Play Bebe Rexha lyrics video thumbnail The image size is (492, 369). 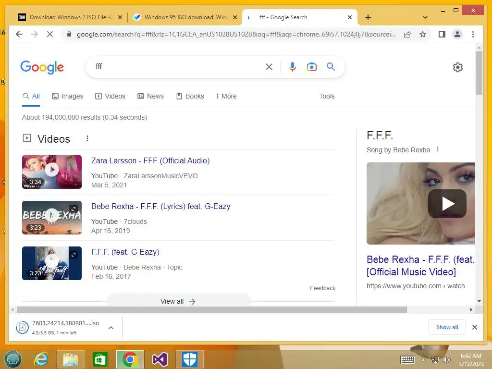coord(52,218)
